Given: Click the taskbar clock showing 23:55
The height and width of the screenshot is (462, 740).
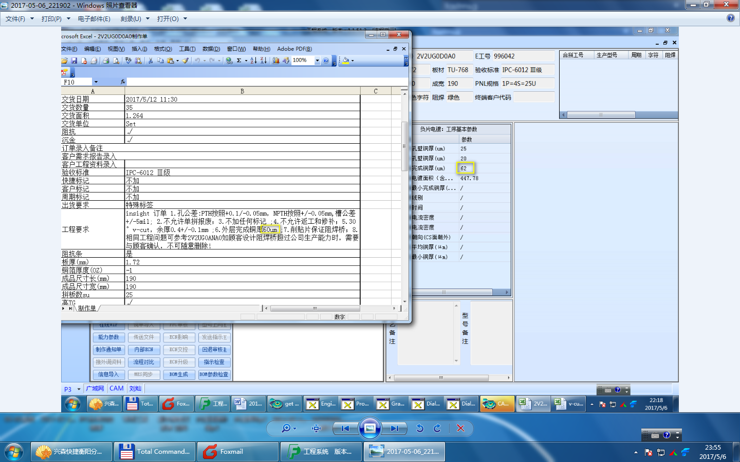Looking at the screenshot, I should 713,452.
